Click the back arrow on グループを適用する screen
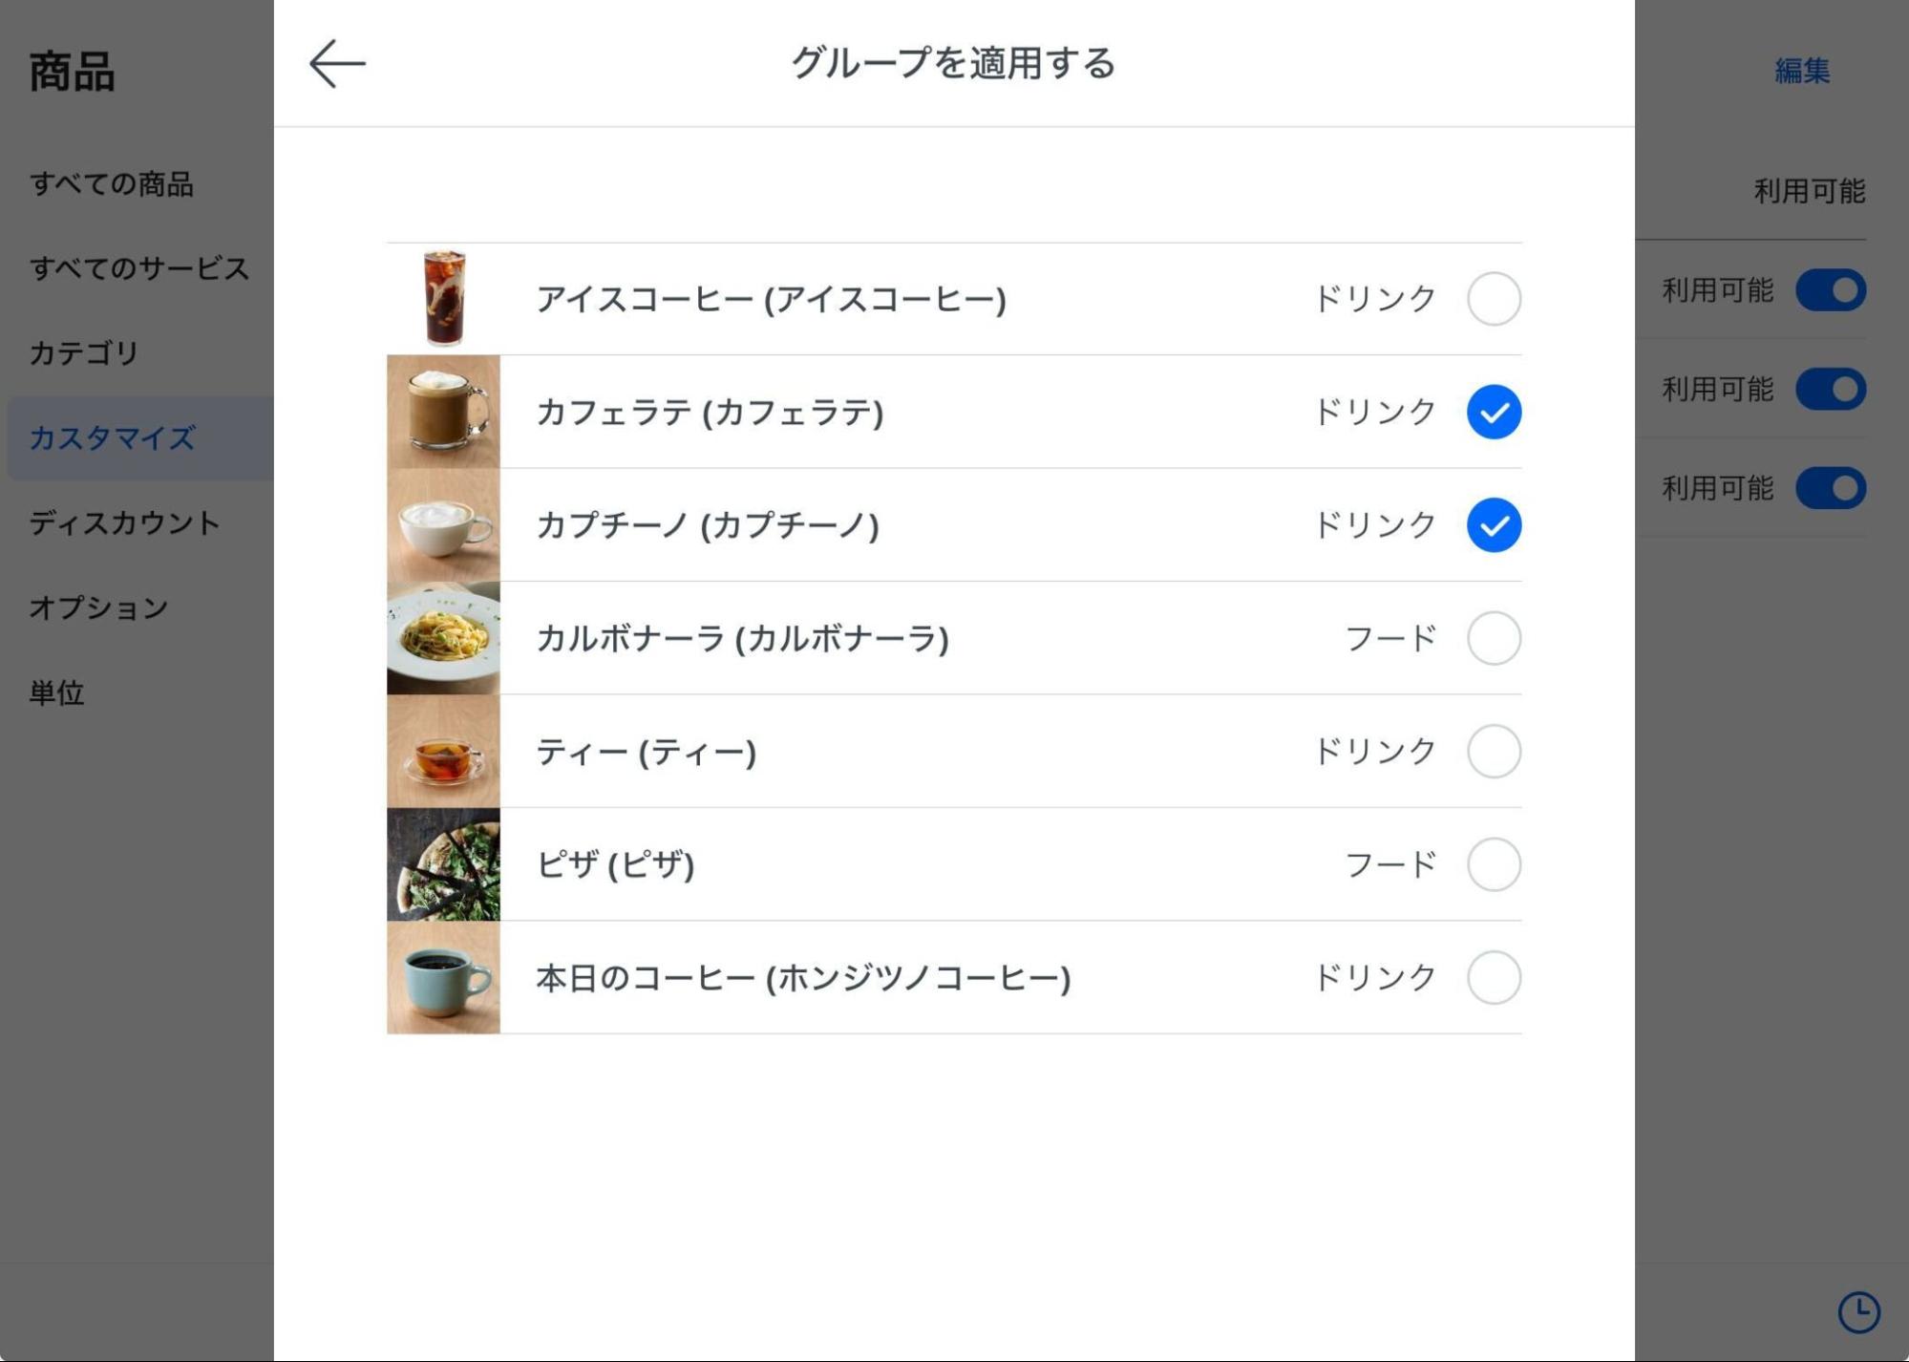This screenshot has width=1909, height=1362. [x=336, y=63]
